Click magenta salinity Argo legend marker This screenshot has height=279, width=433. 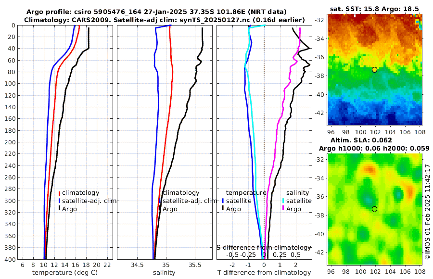tap(283, 209)
